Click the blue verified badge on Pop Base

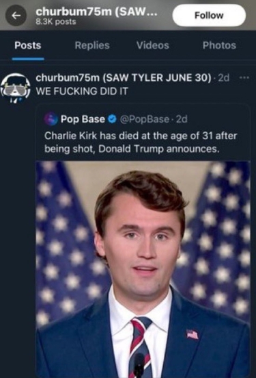pos(112,119)
